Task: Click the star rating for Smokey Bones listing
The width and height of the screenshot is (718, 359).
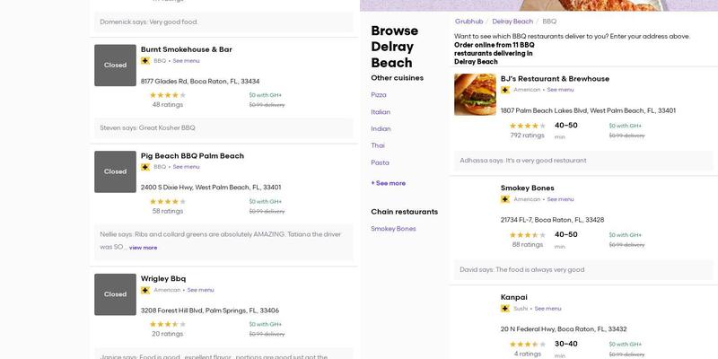Action: (x=527, y=234)
